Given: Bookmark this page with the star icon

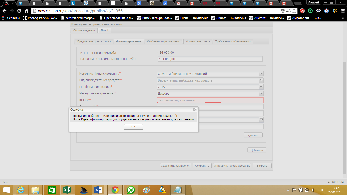Looking at the screenshot, I should 294,11.
